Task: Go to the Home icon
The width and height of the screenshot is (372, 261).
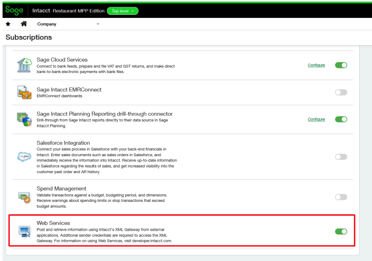Action: (24, 24)
